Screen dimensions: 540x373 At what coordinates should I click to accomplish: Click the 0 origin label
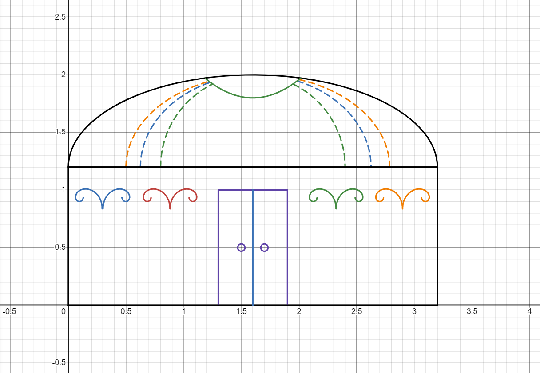click(x=64, y=312)
